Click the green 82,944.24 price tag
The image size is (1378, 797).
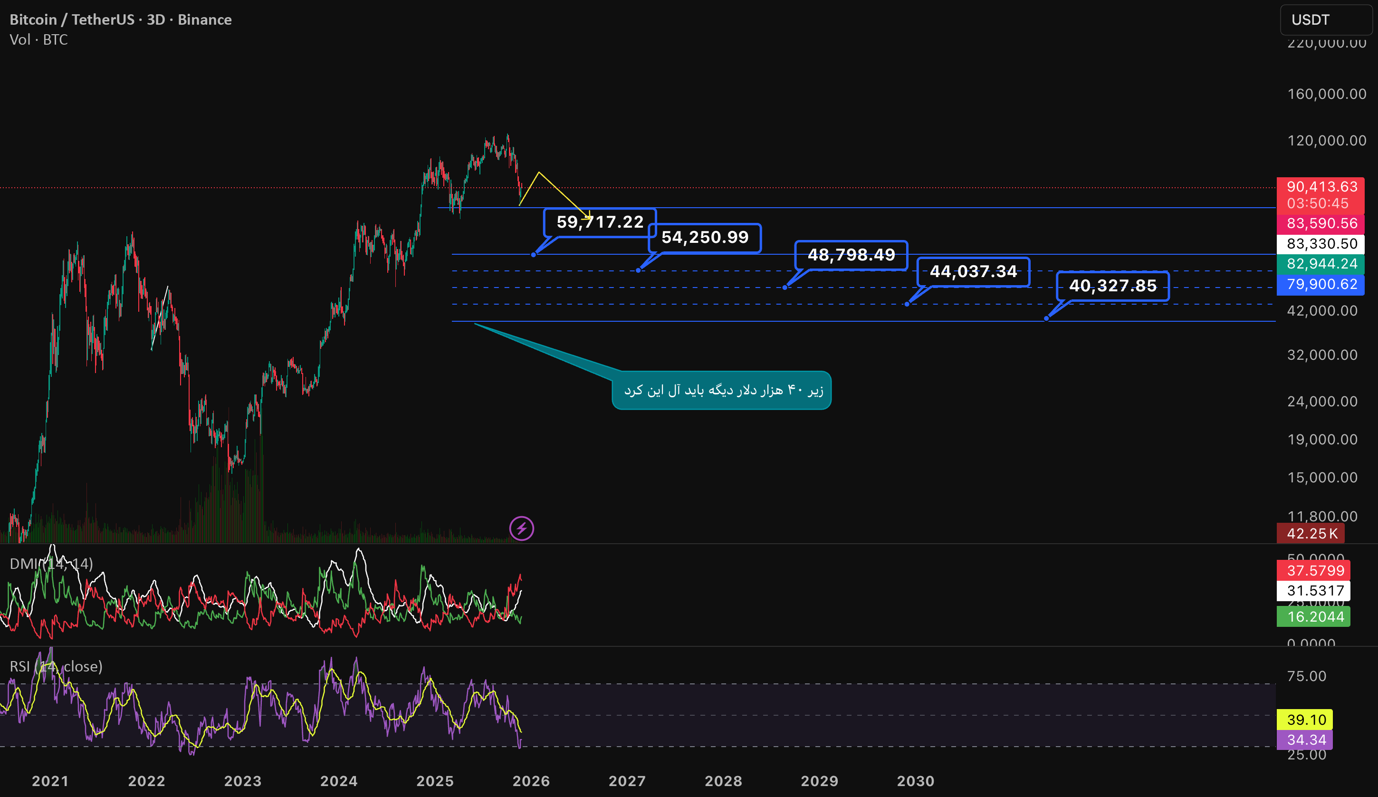[x=1320, y=264]
